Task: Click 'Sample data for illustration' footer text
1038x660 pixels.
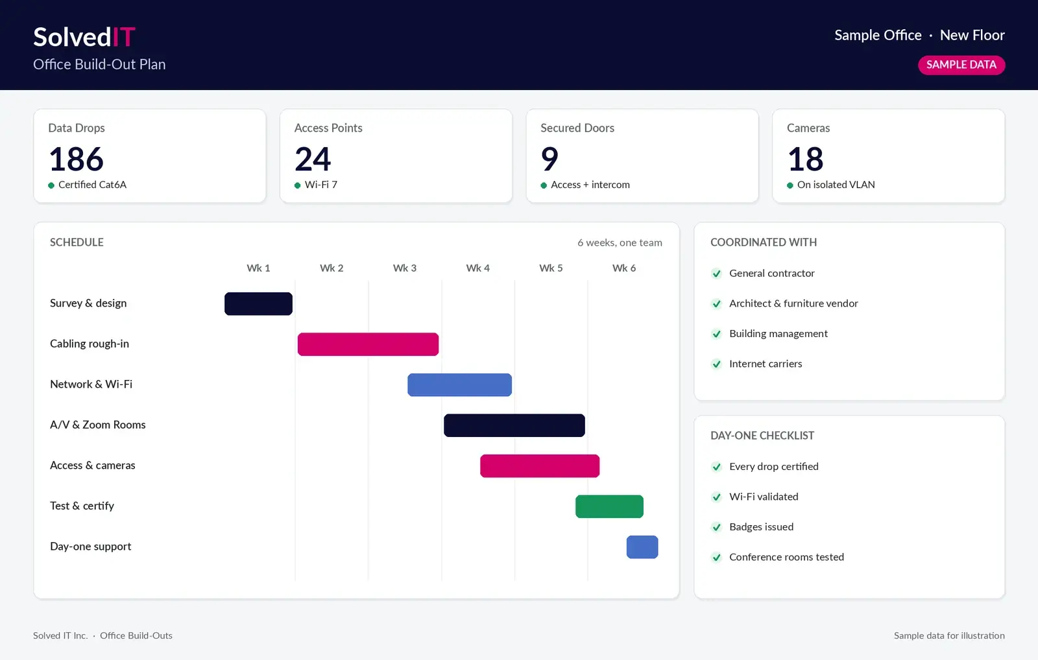Action: coord(949,635)
